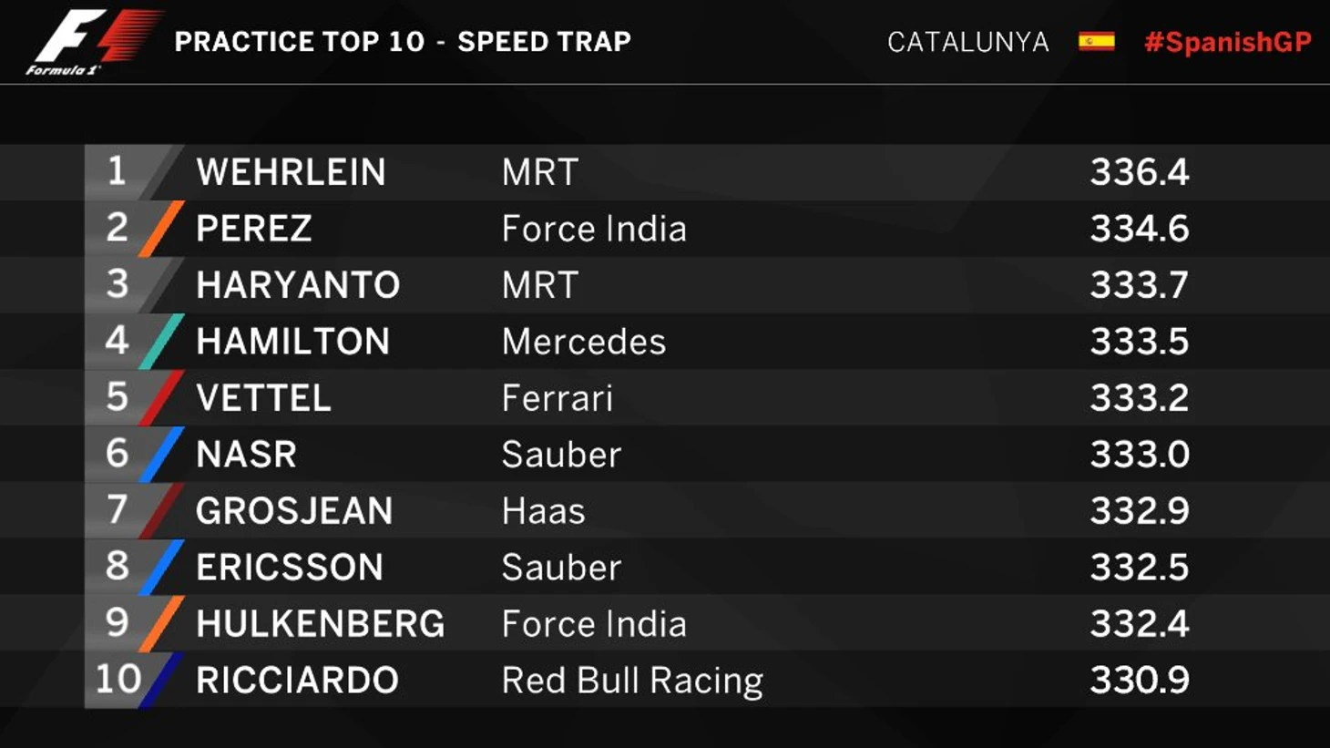Open the #SpanishGP hashtag link
The height and width of the screenshot is (748, 1330).
click(x=1227, y=42)
